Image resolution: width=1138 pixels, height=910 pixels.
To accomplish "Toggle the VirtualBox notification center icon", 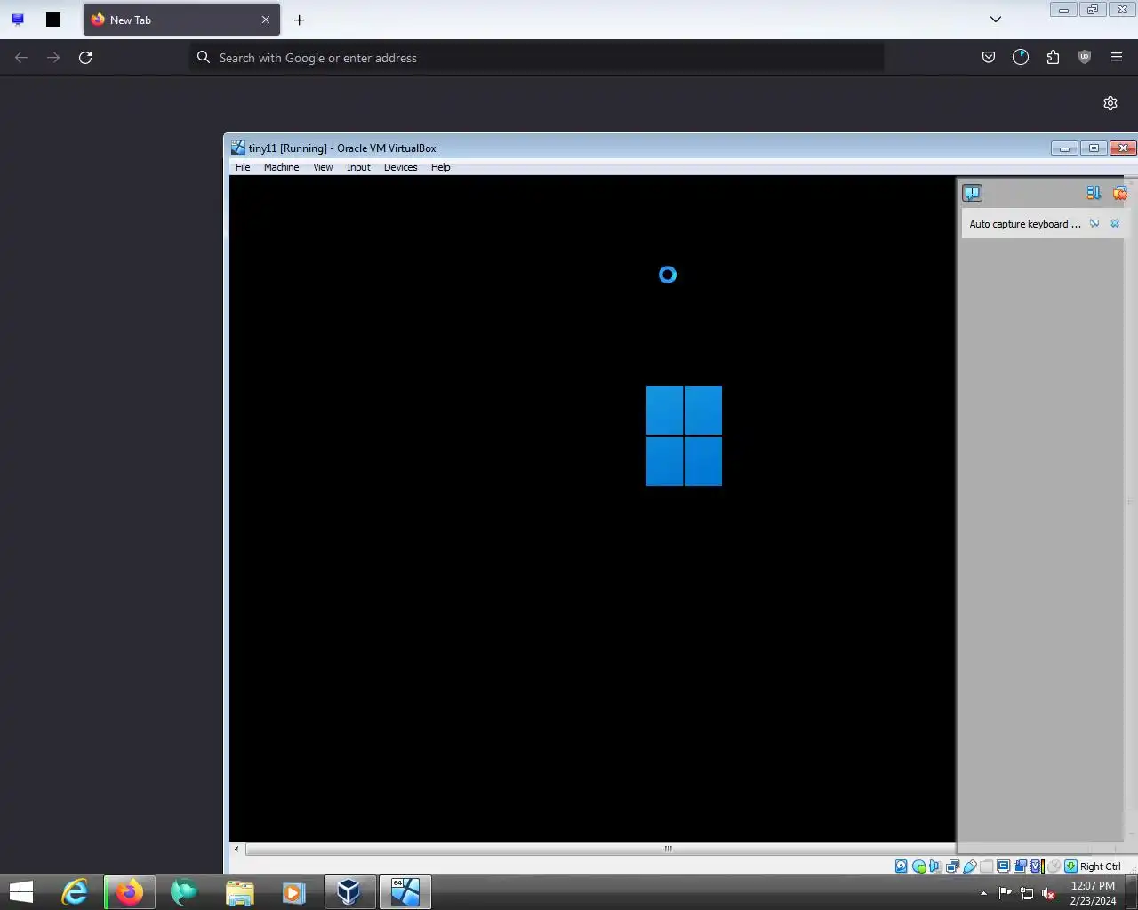I will [x=972, y=193].
